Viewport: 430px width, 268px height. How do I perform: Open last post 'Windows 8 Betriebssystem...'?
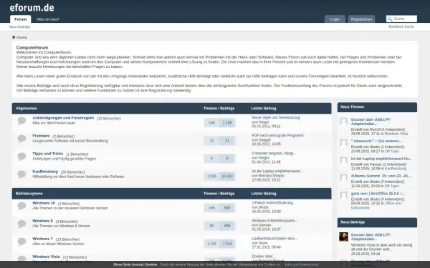[x=274, y=220]
